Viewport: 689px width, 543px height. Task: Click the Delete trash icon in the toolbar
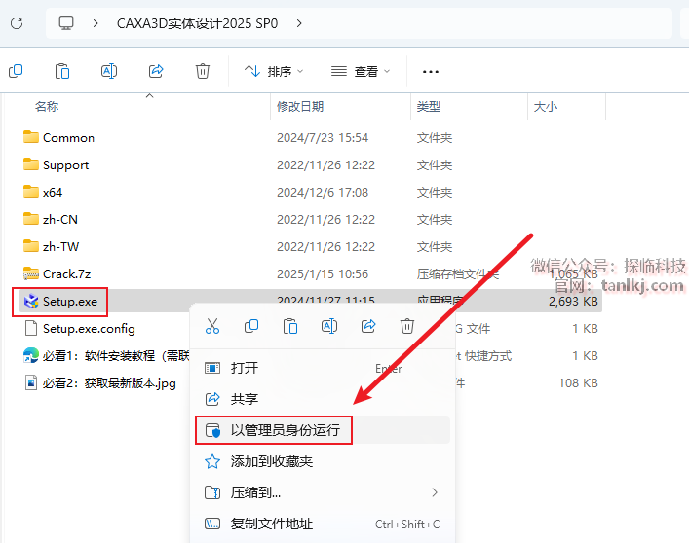203,71
